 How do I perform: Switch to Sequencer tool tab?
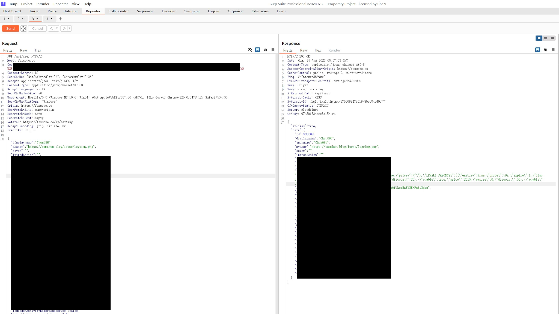click(145, 11)
